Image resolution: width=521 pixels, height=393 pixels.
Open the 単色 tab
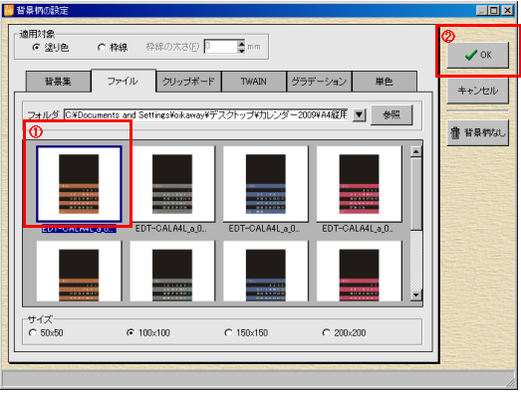pos(385,82)
